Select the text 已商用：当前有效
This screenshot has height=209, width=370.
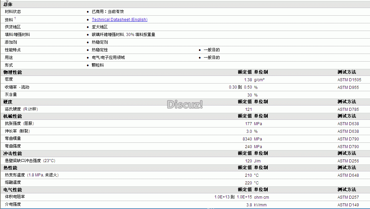pos(108,12)
